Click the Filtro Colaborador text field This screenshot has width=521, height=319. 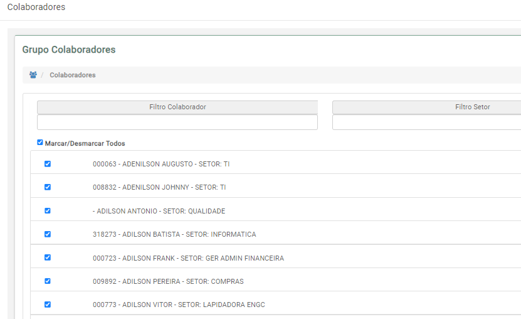click(177, 122)
